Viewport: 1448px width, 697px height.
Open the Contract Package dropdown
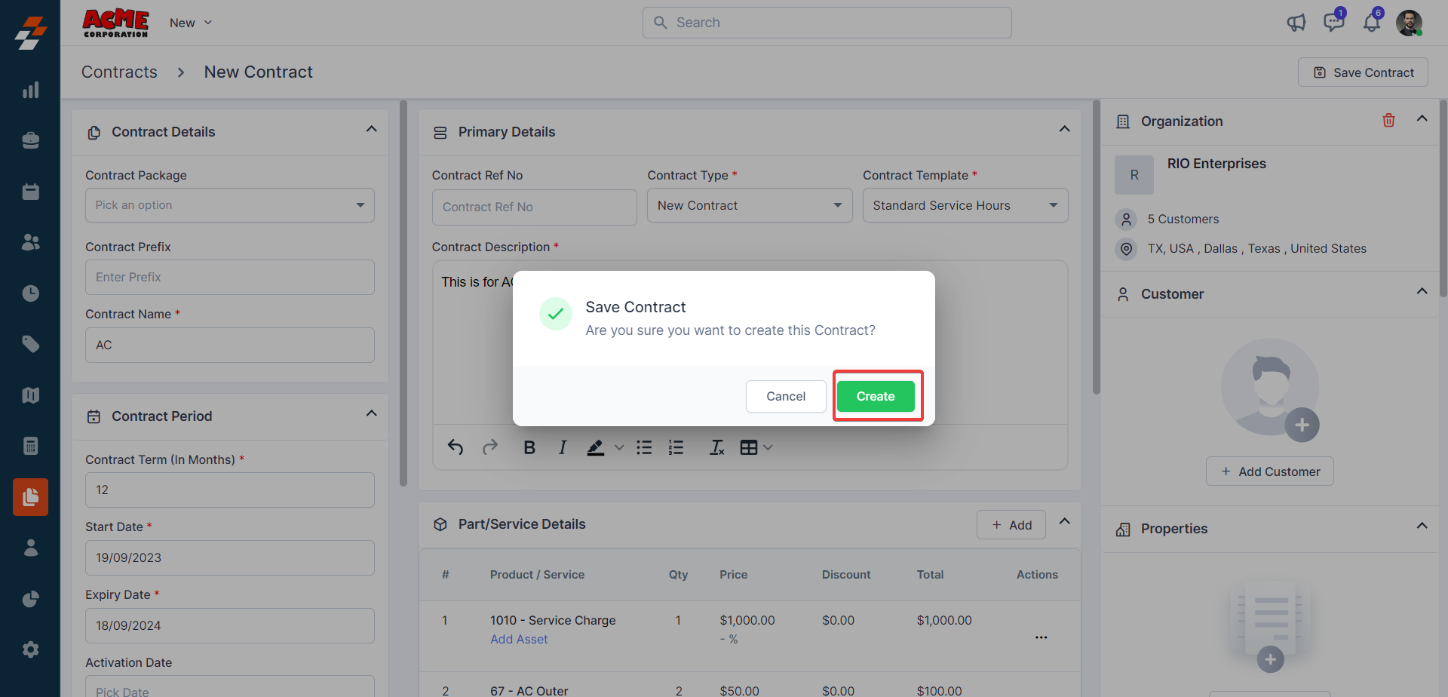(229, 205)
